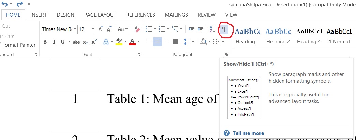
Task: Apply the Normal style
Action: 339,36
